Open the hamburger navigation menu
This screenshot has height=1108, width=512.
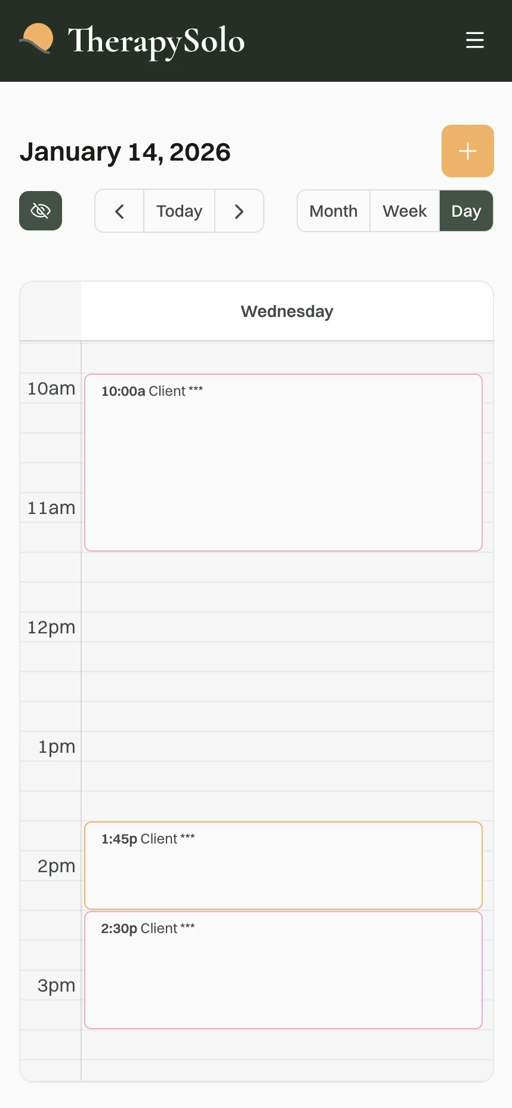(474, 40)
